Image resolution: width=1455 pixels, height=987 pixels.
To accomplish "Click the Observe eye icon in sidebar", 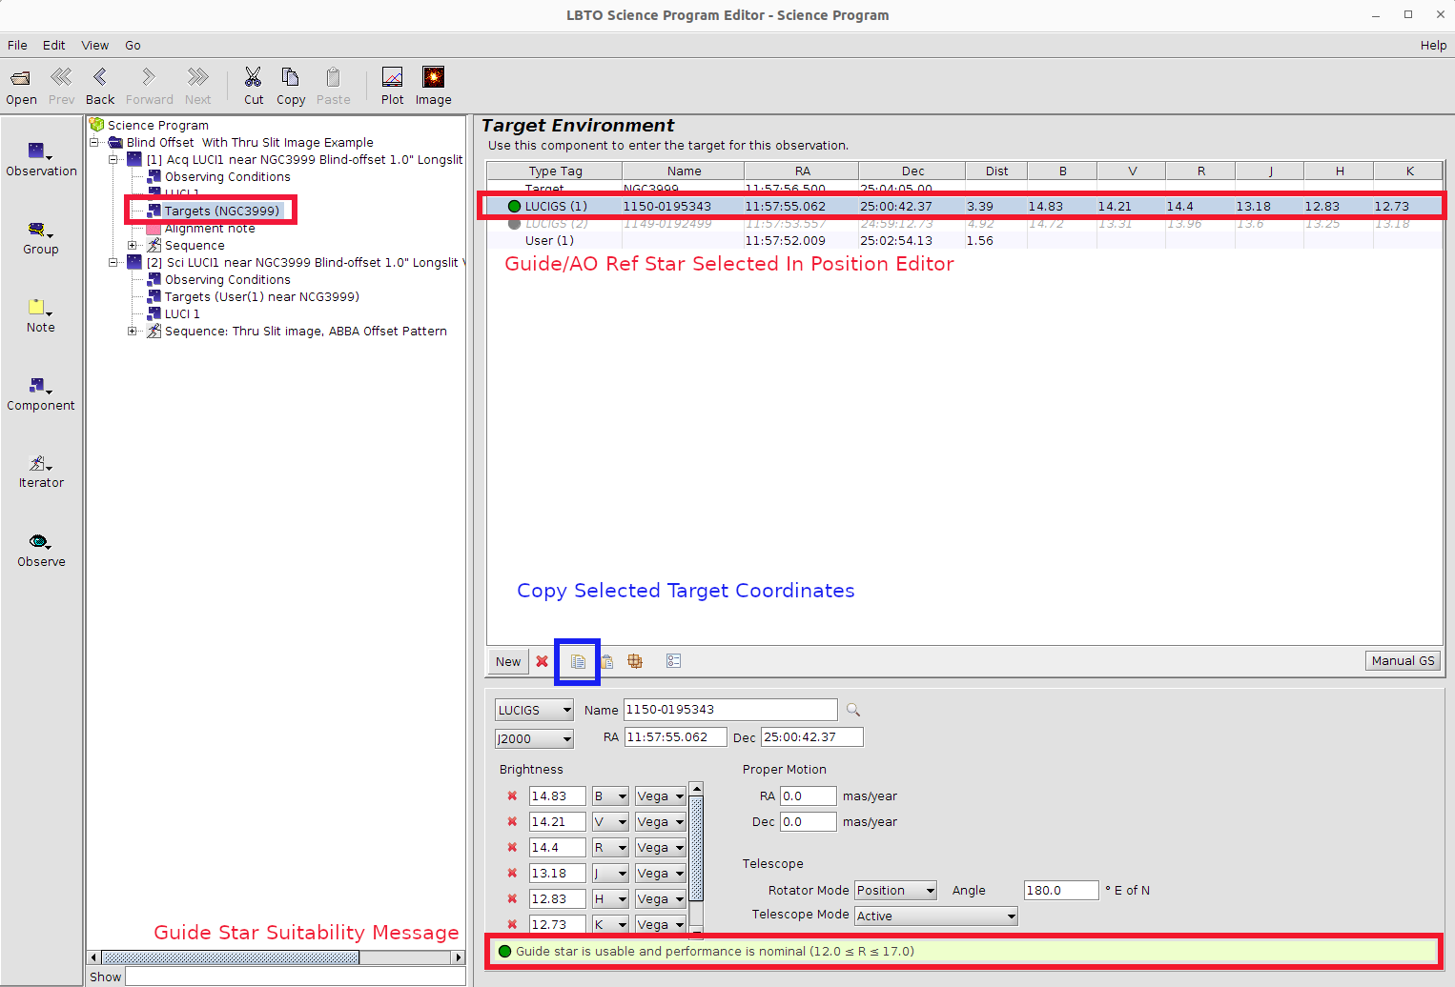I will coord(39,542).
